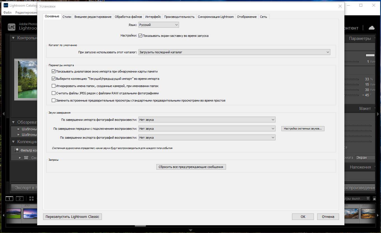
Task: Click the filmstrip scroll-right arrow
Action: 378,215
